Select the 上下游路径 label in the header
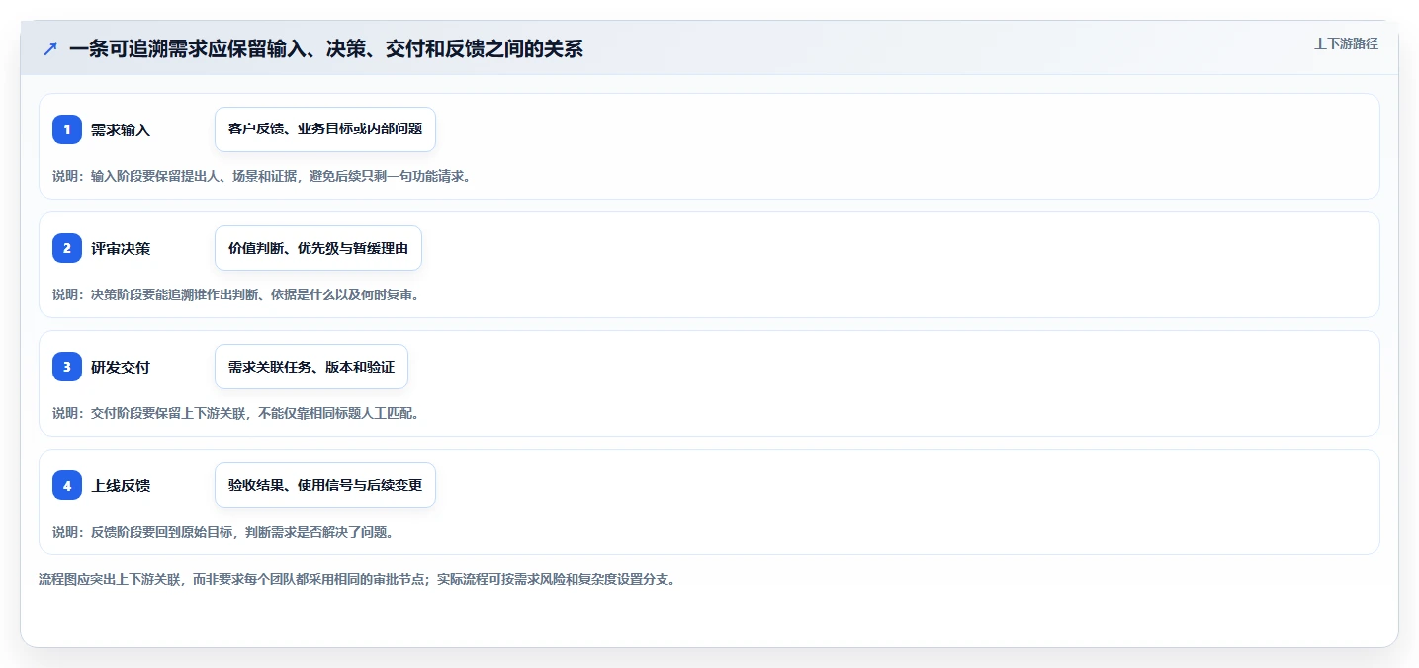 (1346, 43)
